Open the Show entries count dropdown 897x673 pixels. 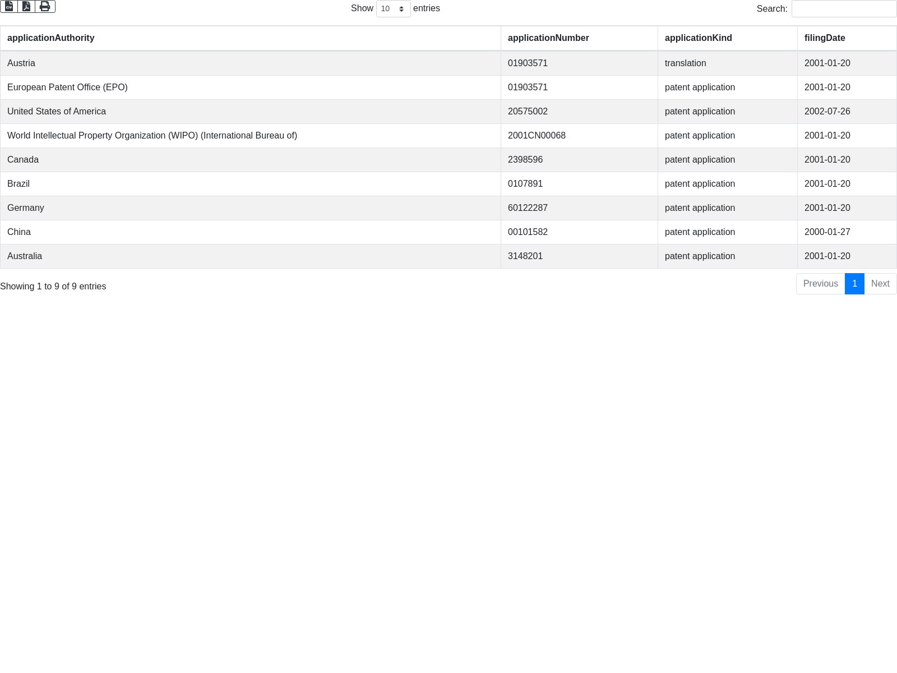393,9
